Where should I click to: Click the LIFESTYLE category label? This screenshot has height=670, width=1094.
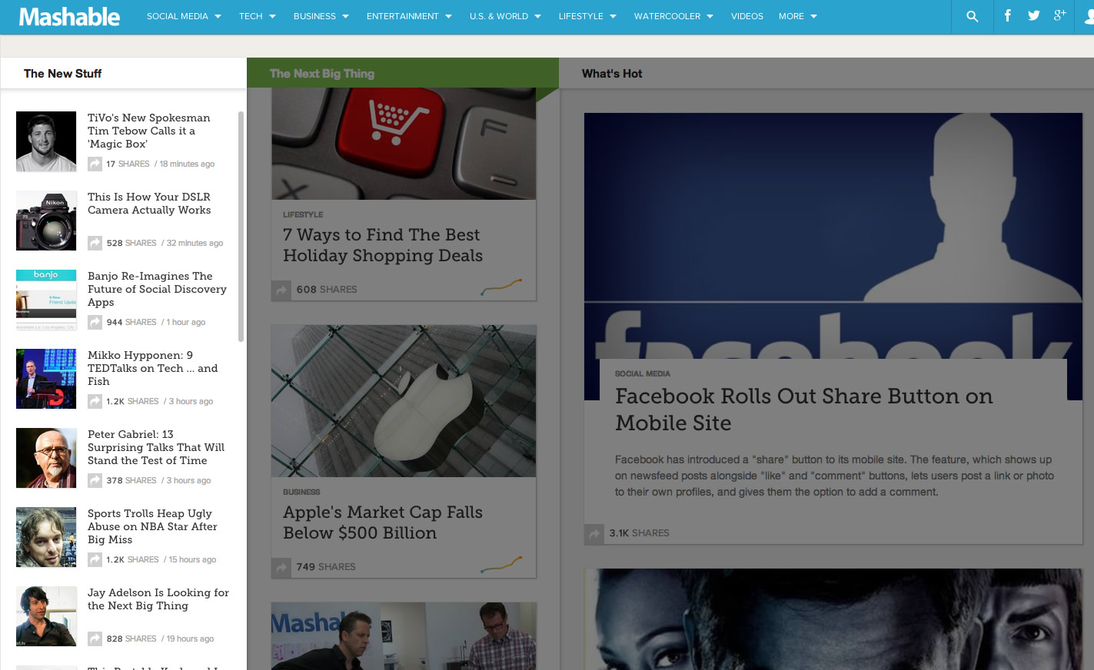coord(303,214)
